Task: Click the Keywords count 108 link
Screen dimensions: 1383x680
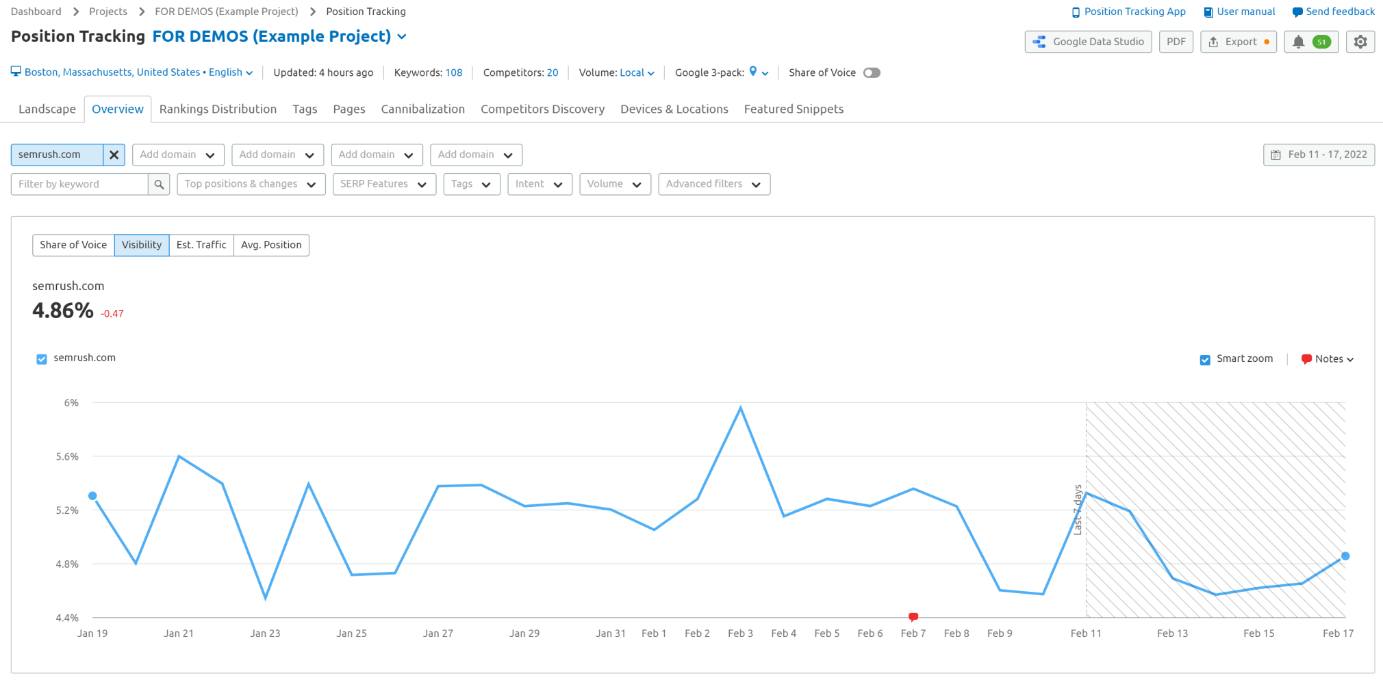Action: [454, 73]
